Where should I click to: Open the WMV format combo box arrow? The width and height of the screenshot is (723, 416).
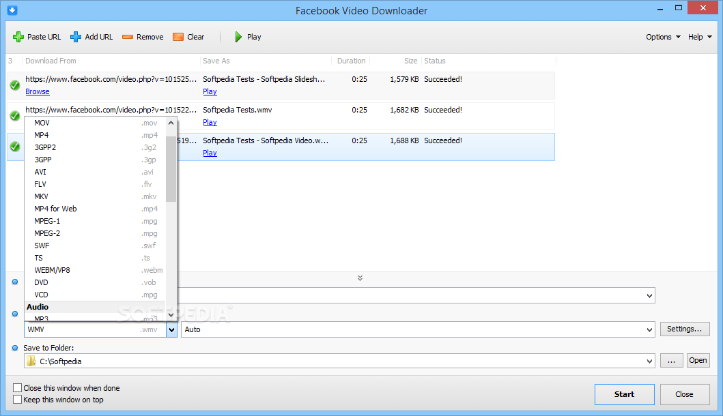tap(171, 329)
